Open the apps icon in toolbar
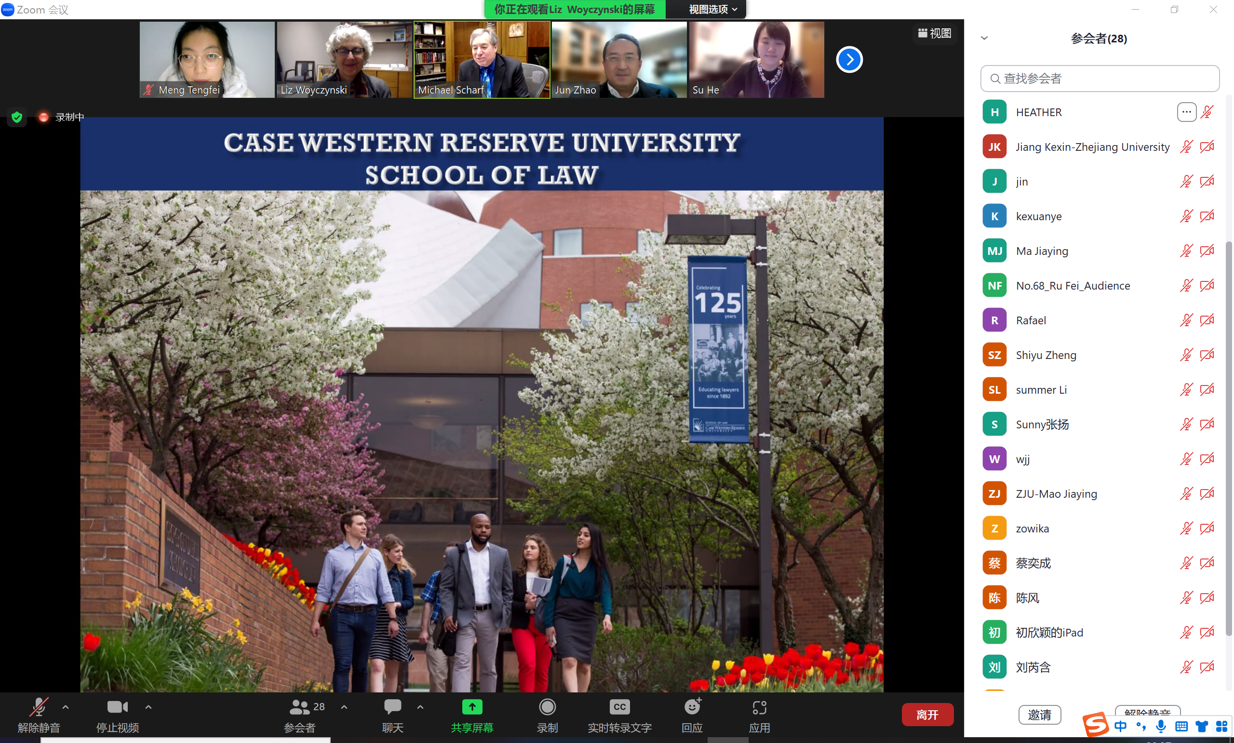 click(x=759, y=707)
